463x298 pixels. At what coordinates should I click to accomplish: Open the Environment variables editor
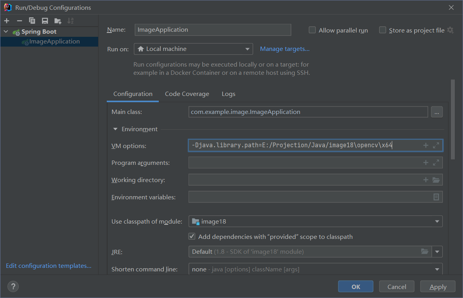coord(436,197)
